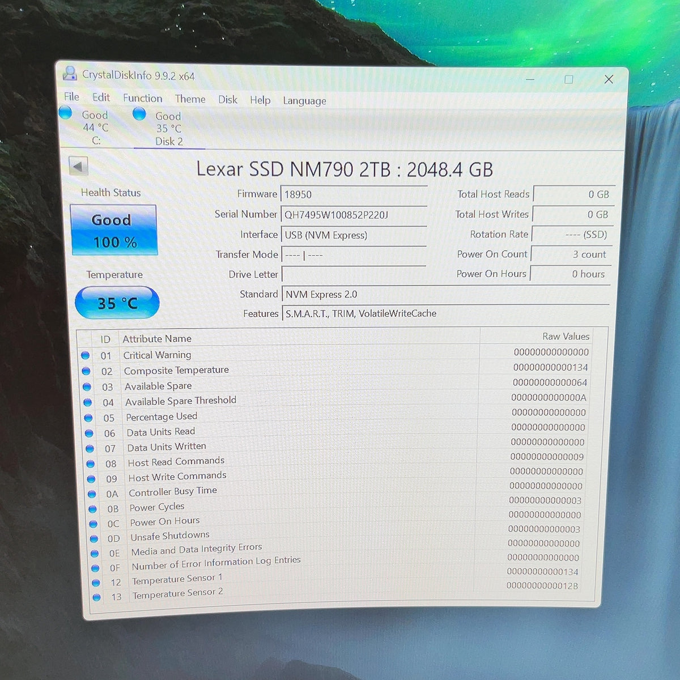Click status dot for Composite Temperature row
Screen dimensions: 680x680
click(x=86, y=371)
